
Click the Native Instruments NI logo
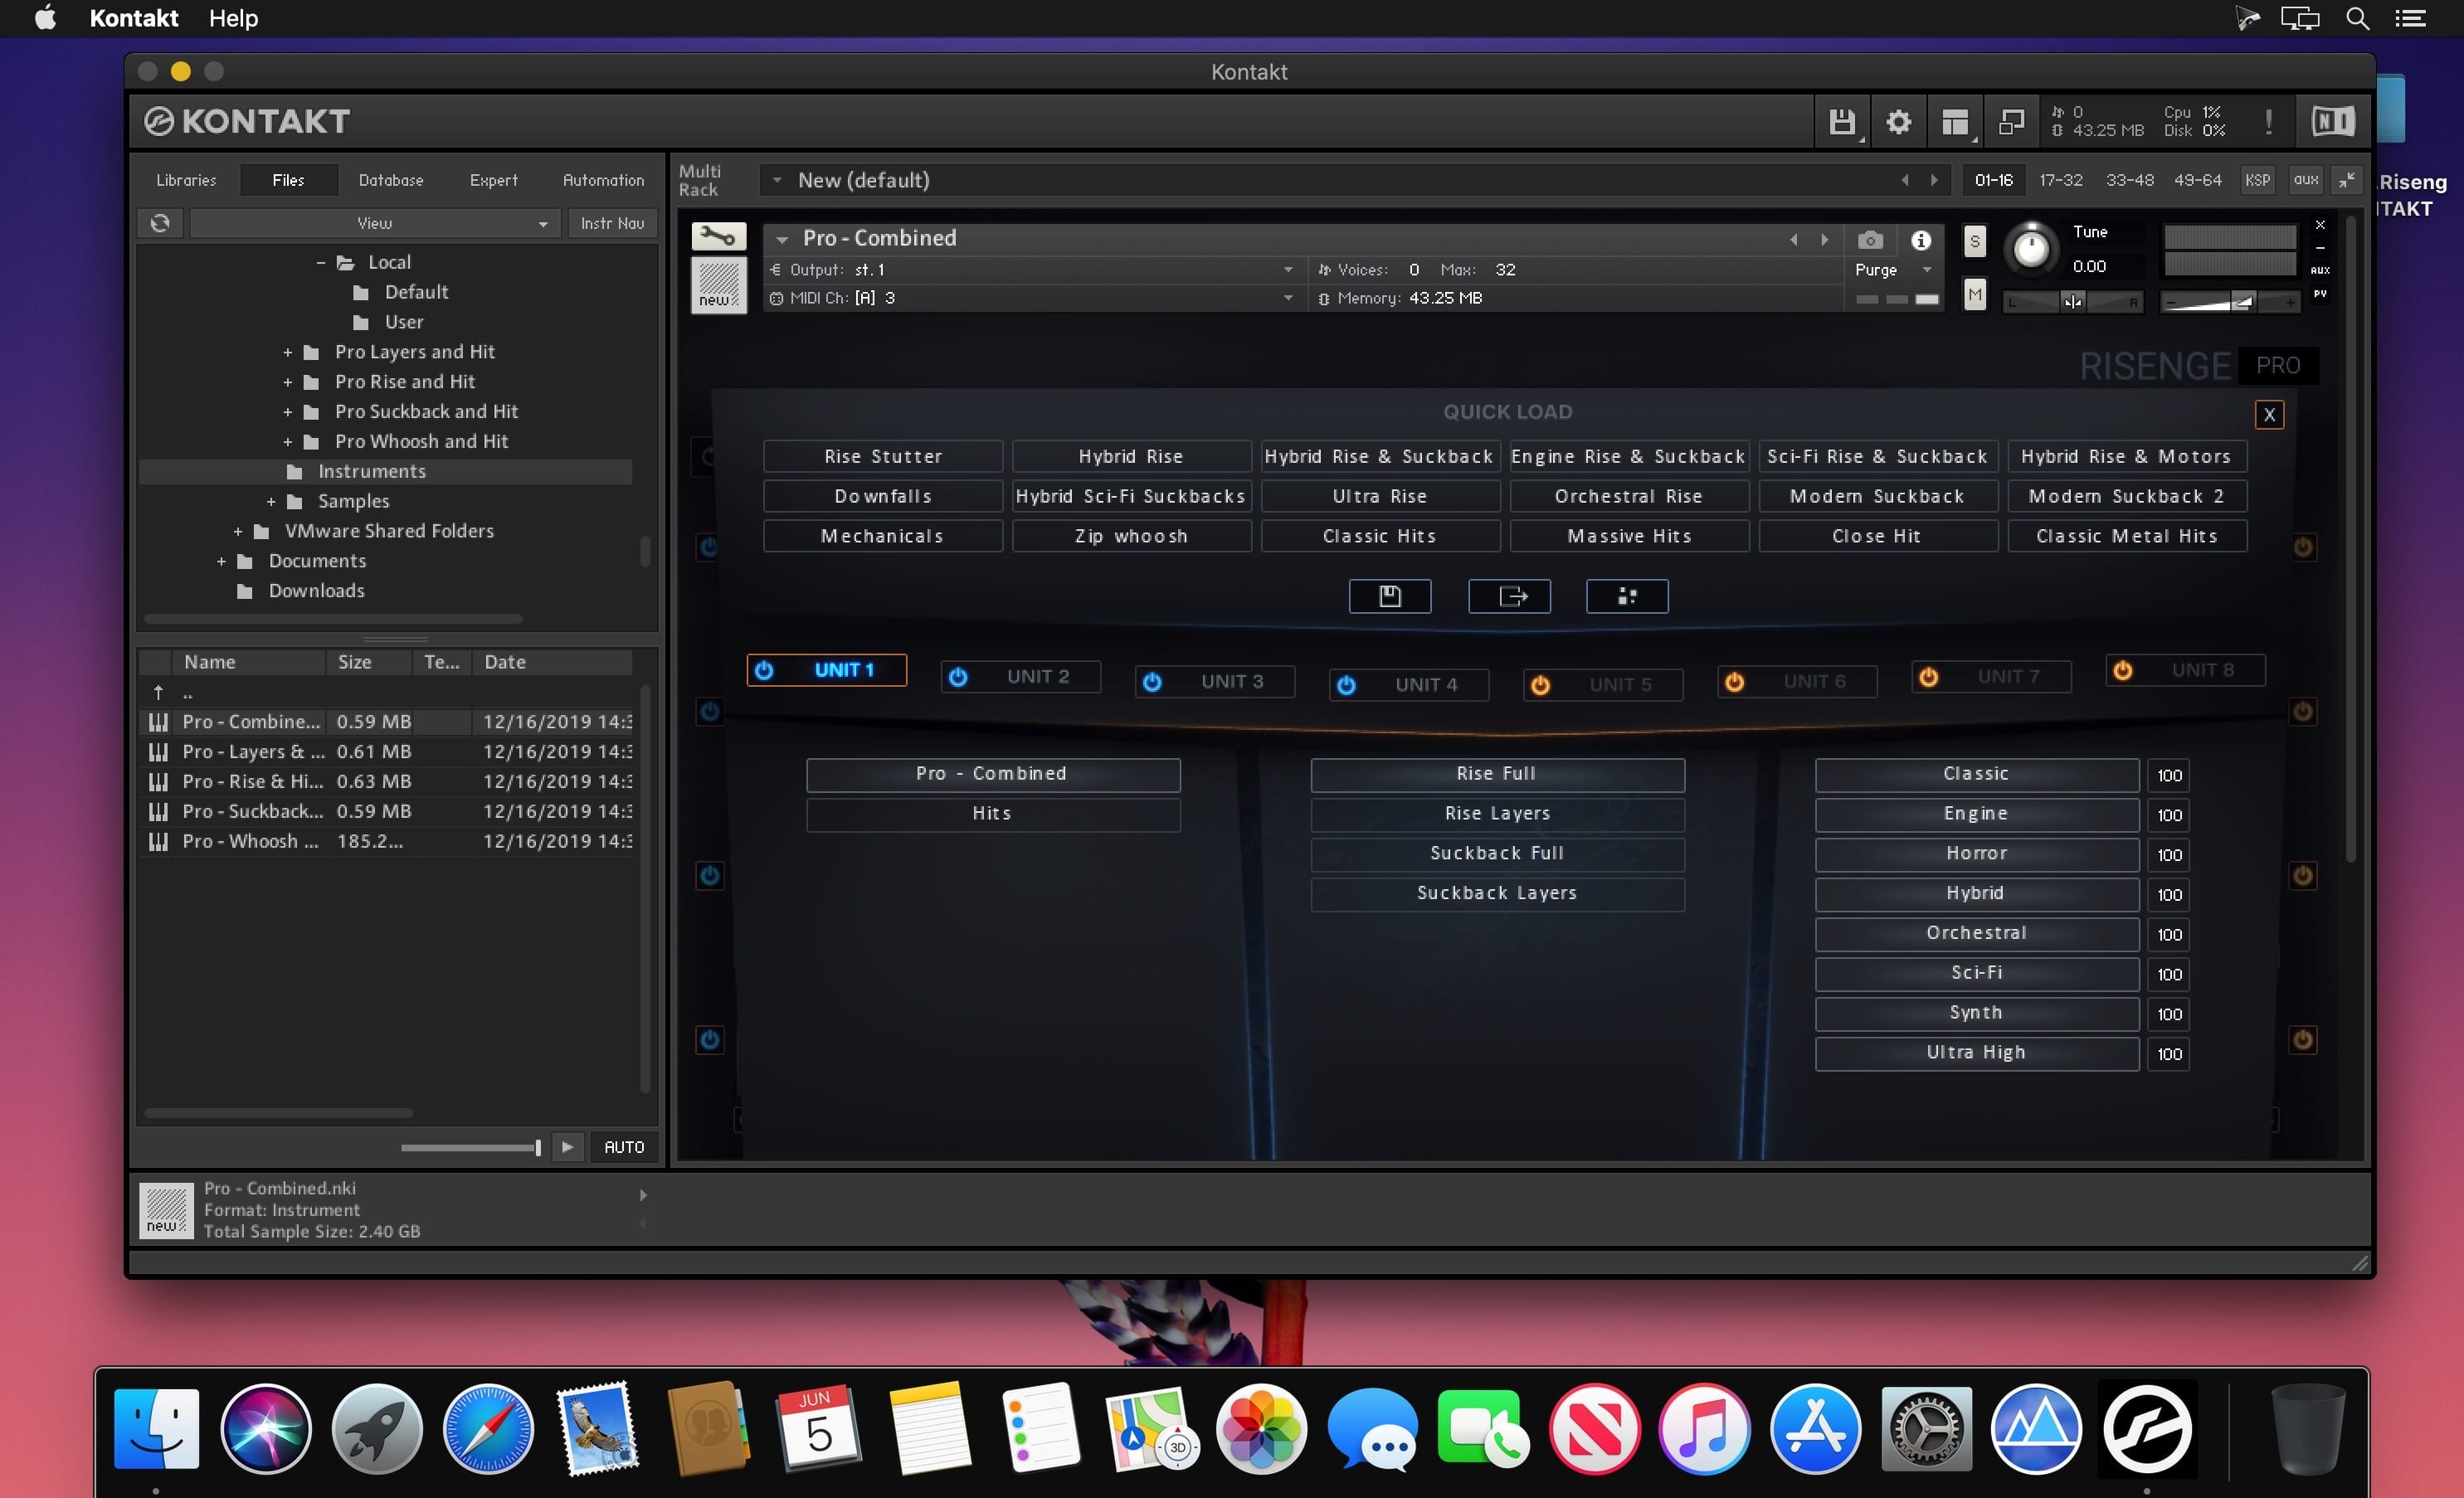pos(2332,122)
